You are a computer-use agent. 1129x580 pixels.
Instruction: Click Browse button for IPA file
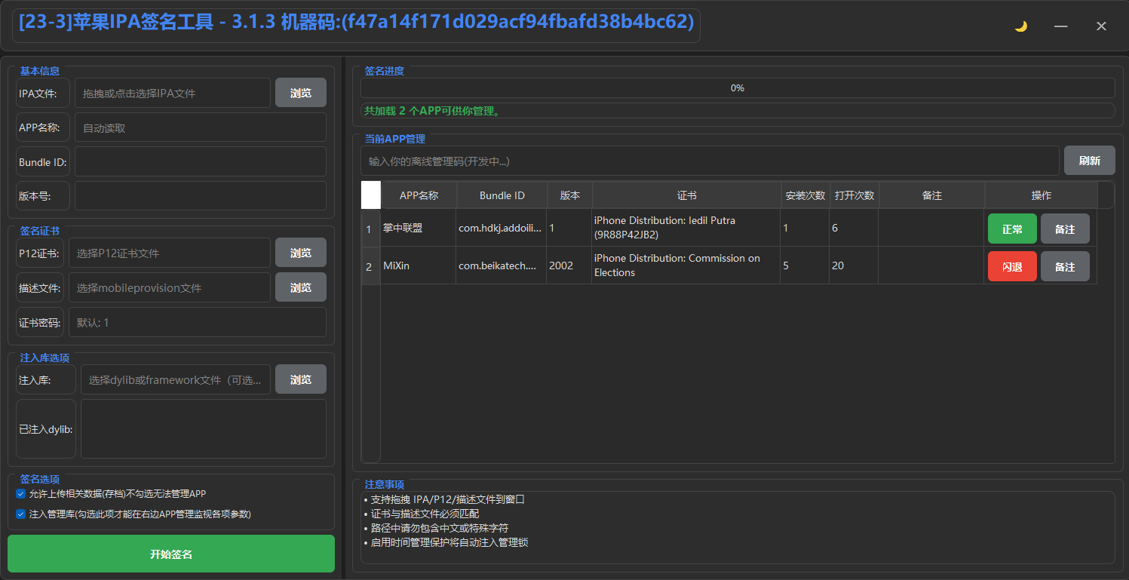[x=300, y=93]
